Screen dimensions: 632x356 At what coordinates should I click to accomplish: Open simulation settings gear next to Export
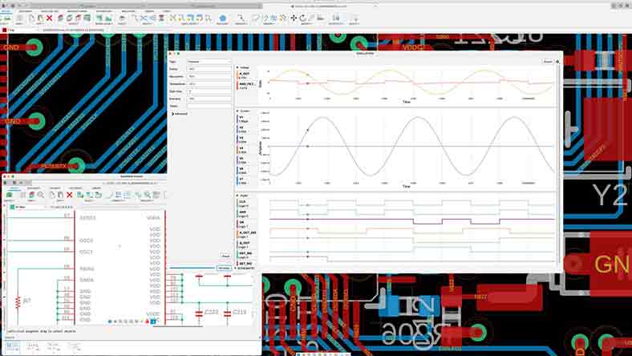558,62
